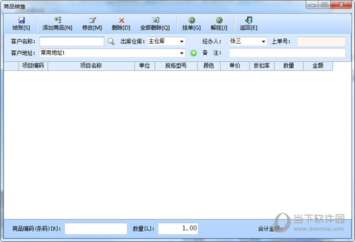
Task: Click 金额 column header
Action: (318, 66)
